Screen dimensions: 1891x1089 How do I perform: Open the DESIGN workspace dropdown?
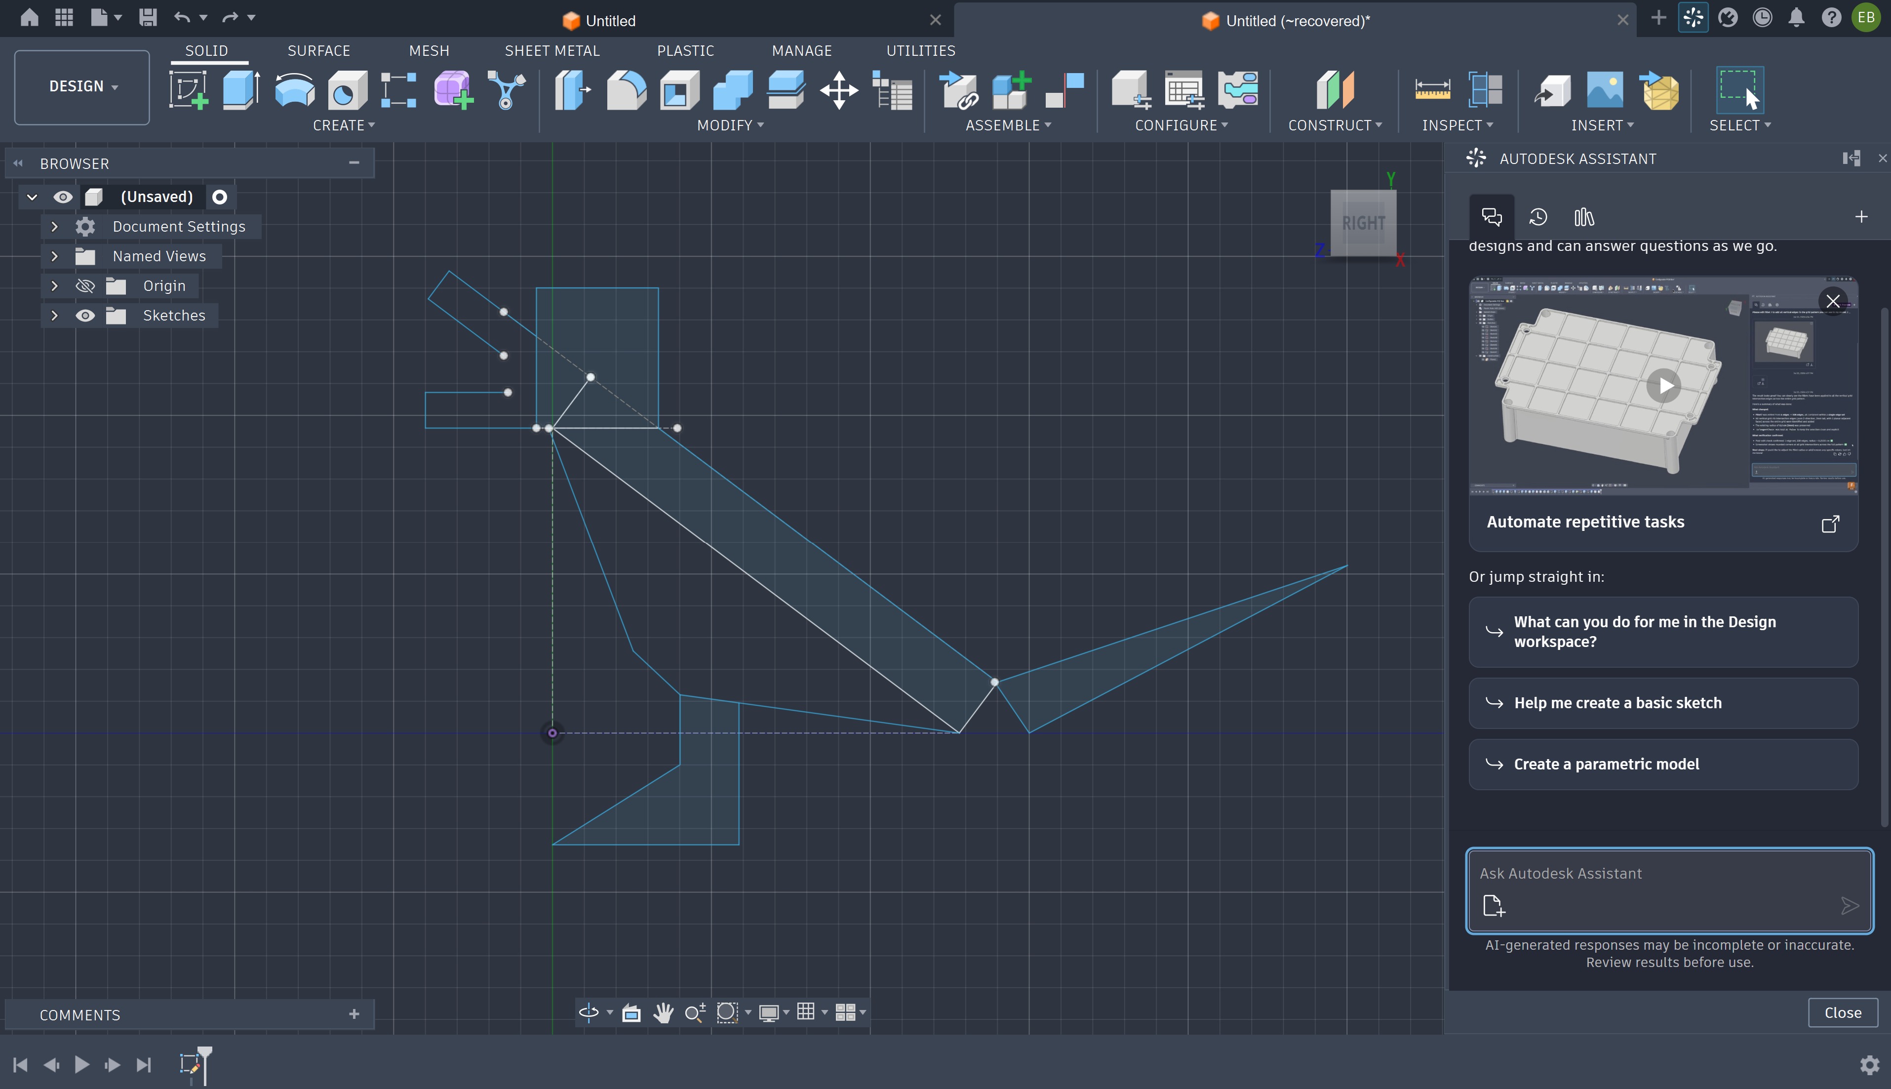pos(82,87)
